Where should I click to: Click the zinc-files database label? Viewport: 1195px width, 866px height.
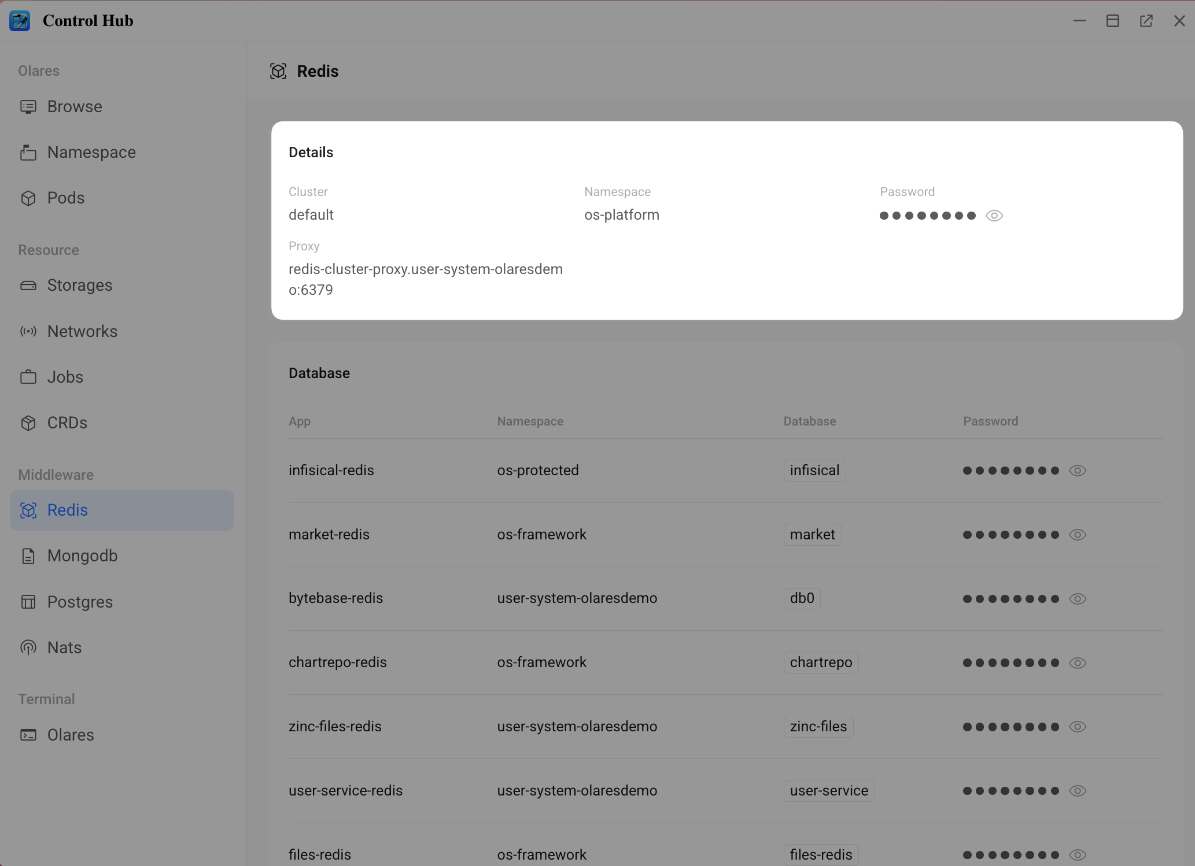(818, 726)
